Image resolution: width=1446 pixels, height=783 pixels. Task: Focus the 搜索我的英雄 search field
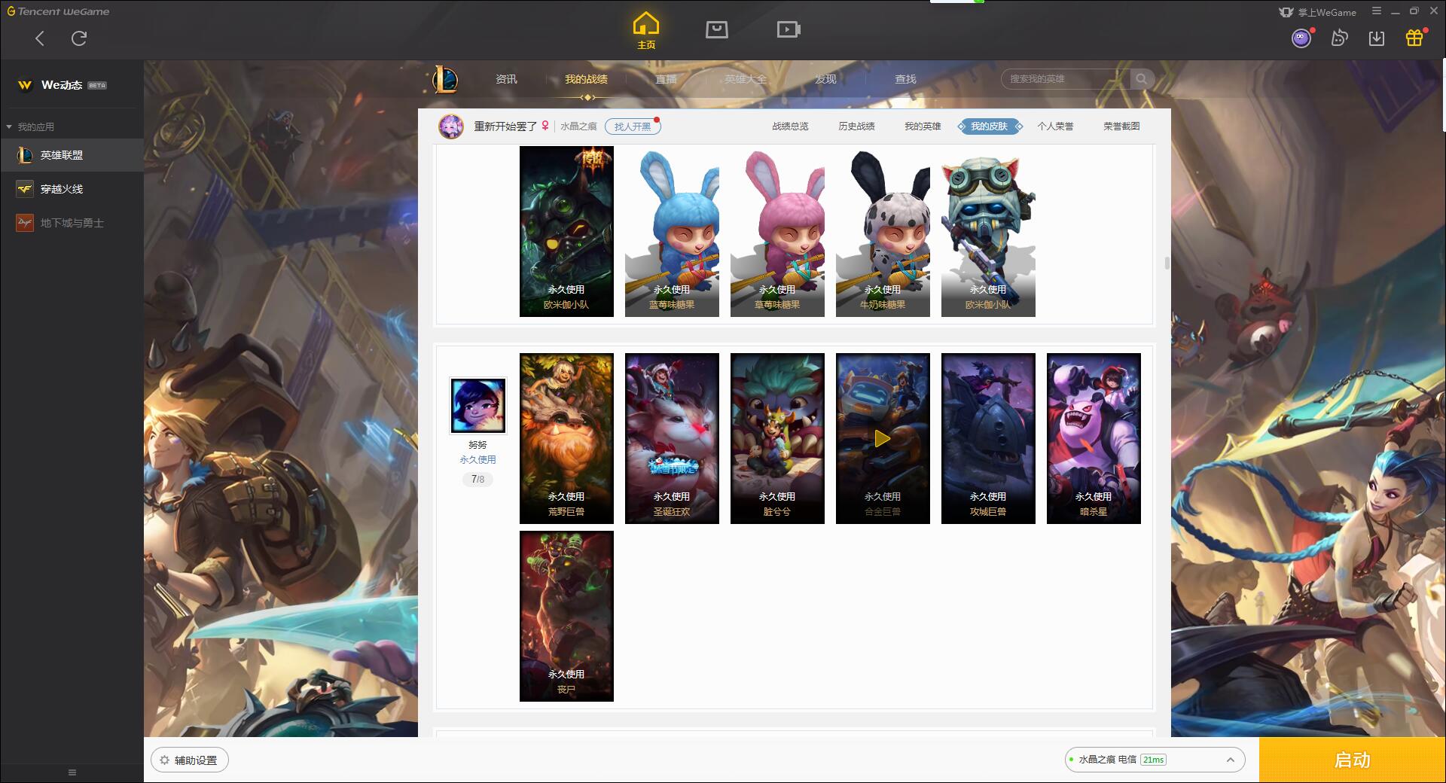point(1066,79)
